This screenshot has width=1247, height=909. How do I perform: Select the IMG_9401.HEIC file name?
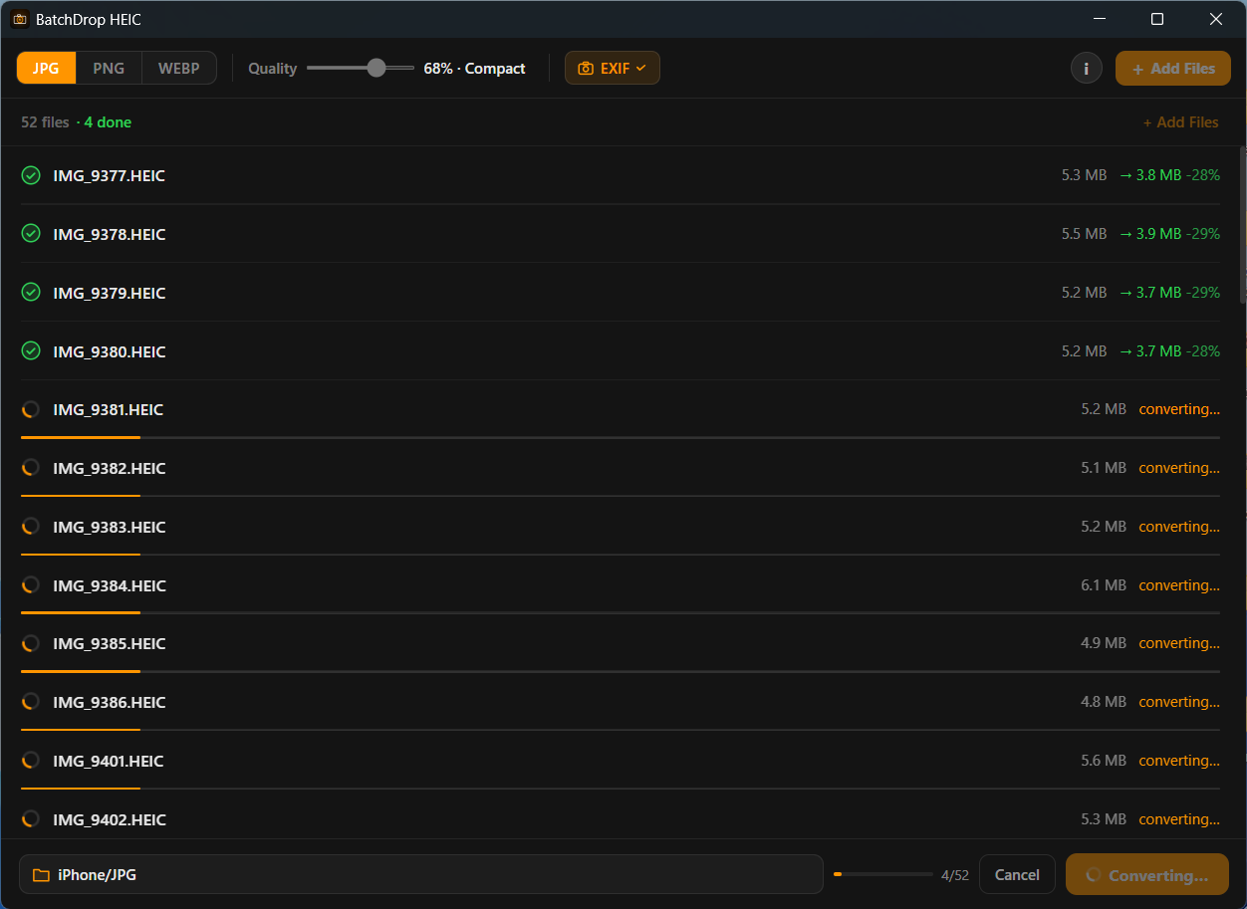pos(109,761)
